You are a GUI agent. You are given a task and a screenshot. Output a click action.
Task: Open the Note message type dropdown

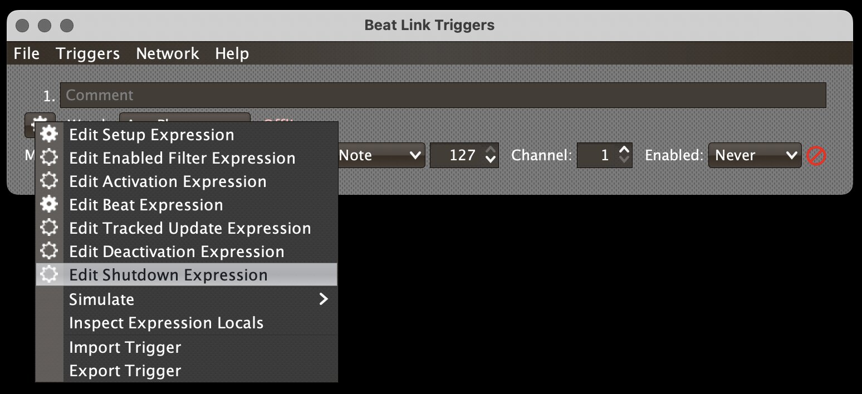pyautogui.click(x=381, y=155)
